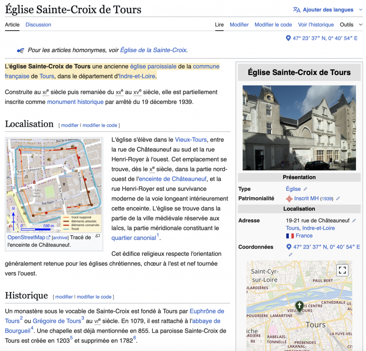Follow the quartier canonial link
Screen dimensions: 366x351
coord(134,238)
